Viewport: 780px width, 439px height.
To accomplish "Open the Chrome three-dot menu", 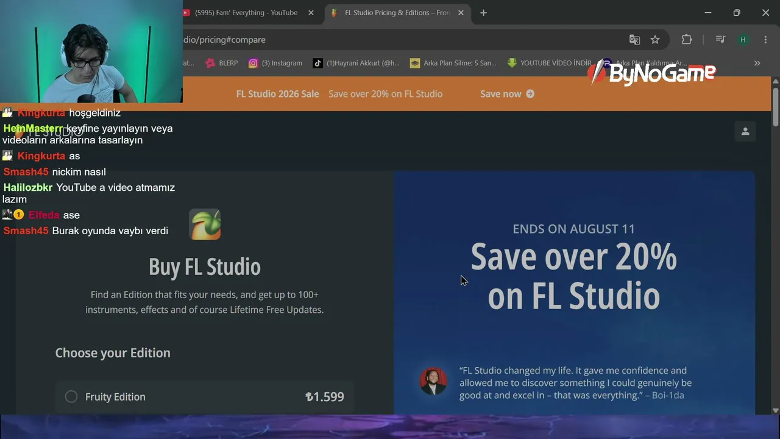I will click(x=765, y=40).
